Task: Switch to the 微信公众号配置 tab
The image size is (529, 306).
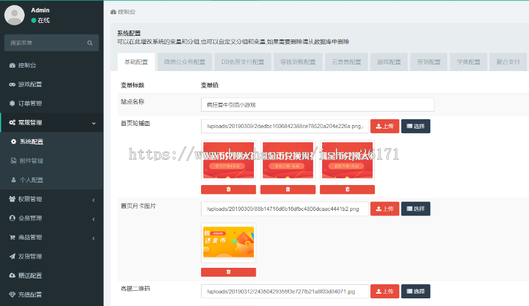Action: tap(185, 62)
